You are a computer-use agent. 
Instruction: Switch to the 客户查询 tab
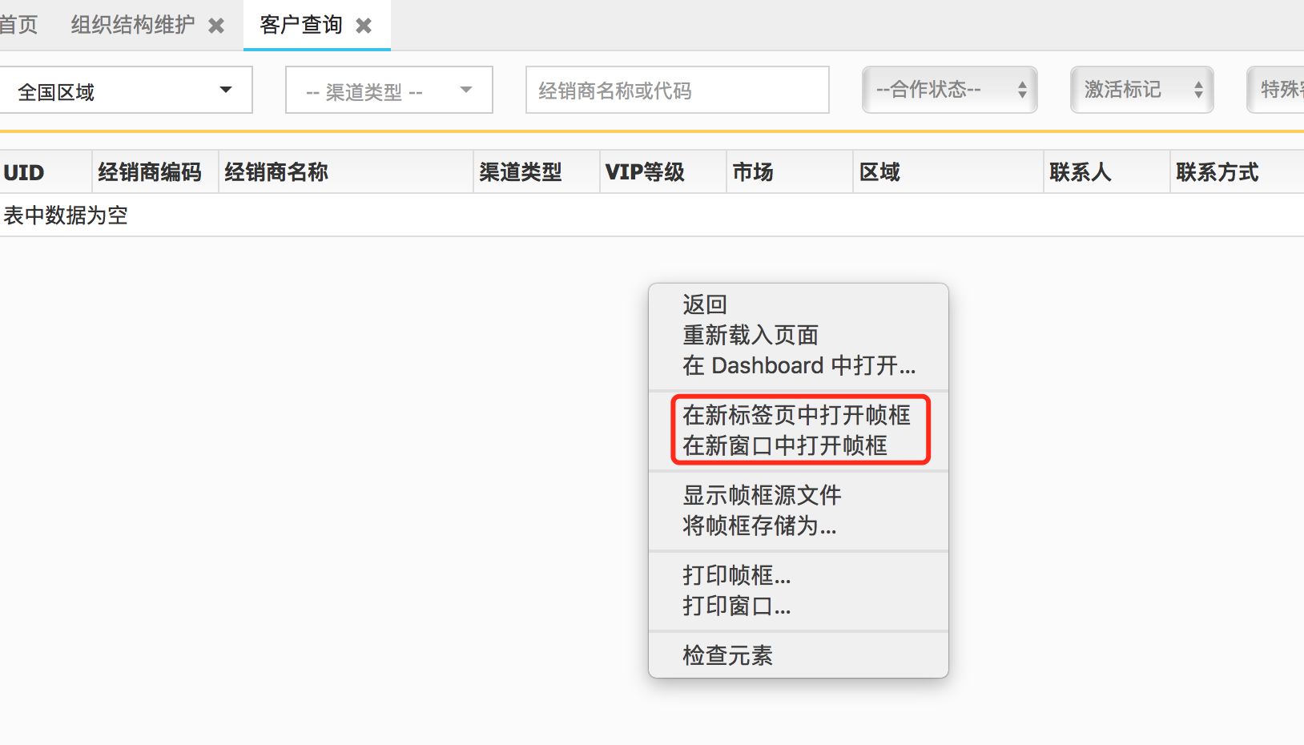tap(300, 25)
